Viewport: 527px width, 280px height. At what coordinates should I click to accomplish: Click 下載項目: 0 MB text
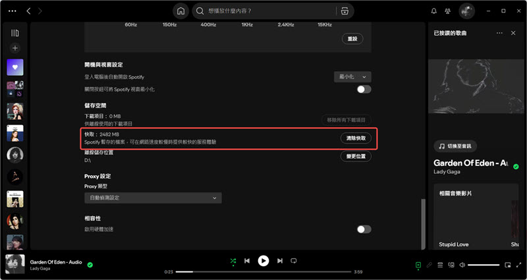pyautogui.click(x=103, y=117)
